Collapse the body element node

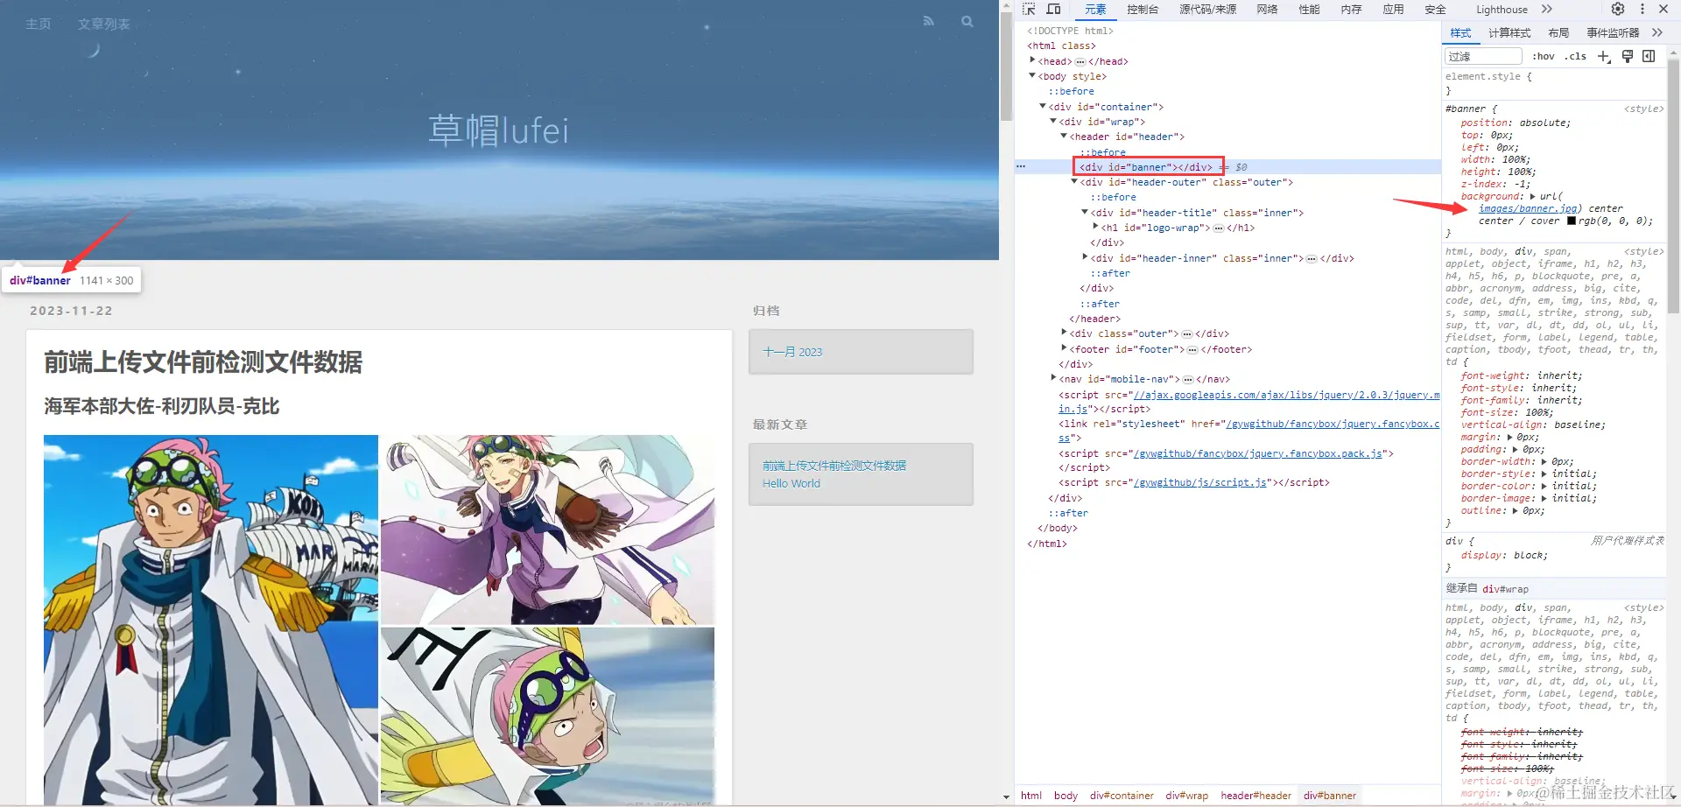click(x=1032, y=75)
